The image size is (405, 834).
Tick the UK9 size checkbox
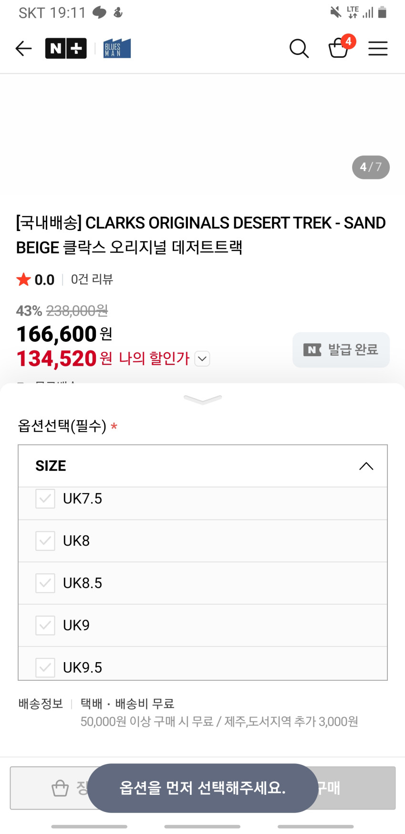pyautogui.click(x=45, y=625)
